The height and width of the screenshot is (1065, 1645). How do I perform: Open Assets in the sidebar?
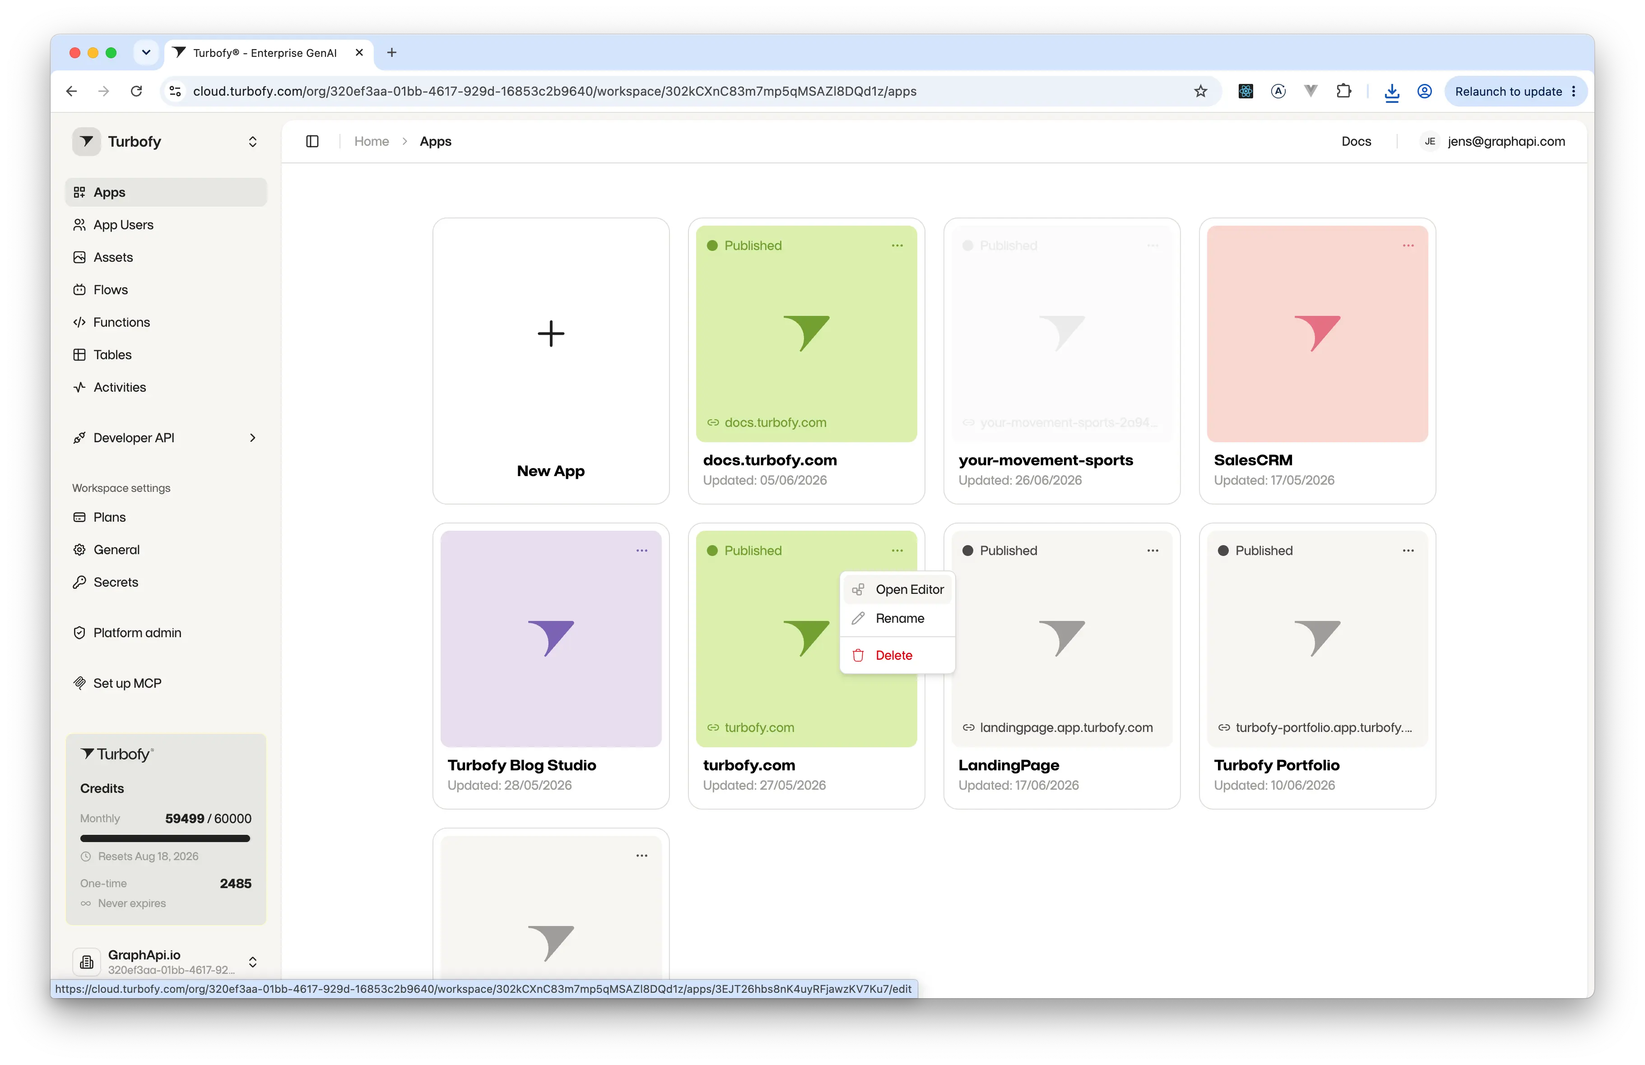pos(166,257)
